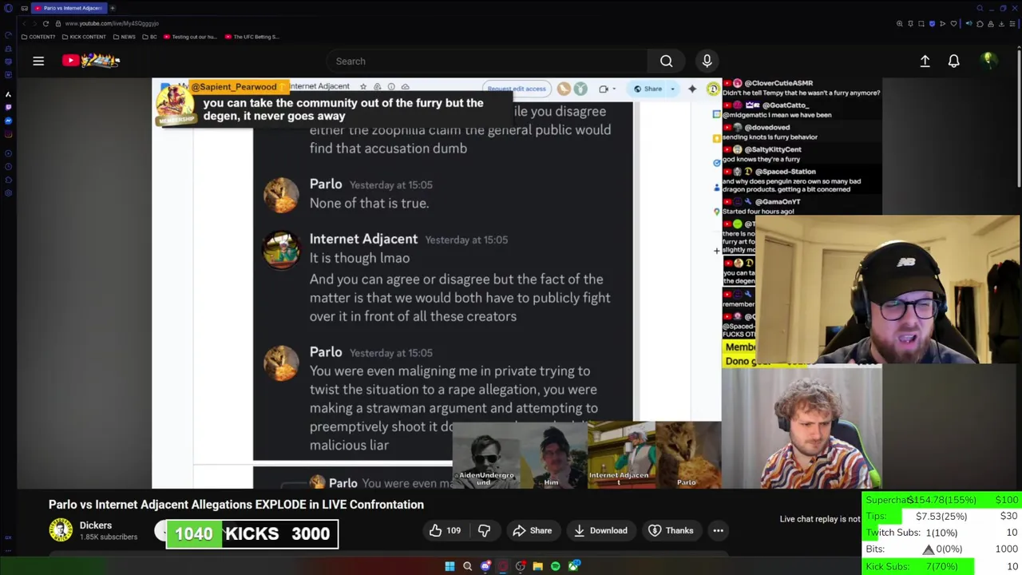Image resolution: width=1022 pixels, height=575 pixels.
Task: Go forward in browser history
Action: [x=34, y=23]
